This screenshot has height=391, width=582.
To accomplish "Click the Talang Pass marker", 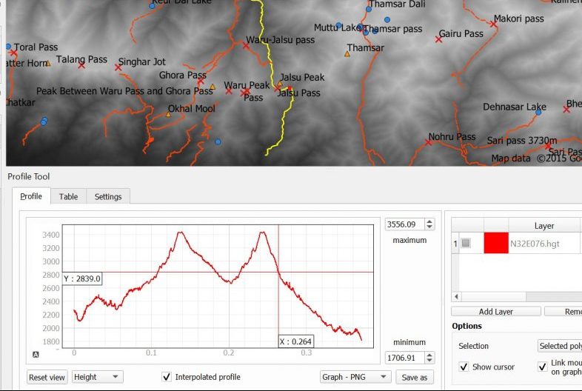I will tap(81, 65).
